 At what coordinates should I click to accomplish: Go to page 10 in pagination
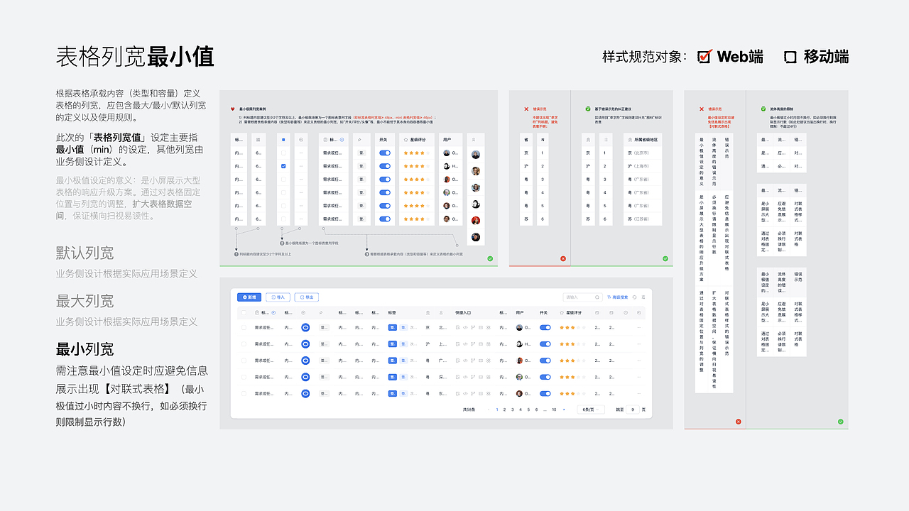point(554,410)
